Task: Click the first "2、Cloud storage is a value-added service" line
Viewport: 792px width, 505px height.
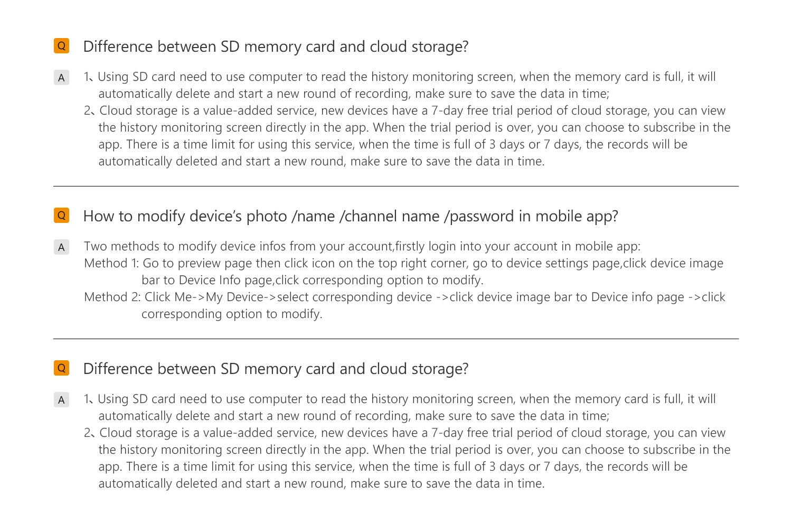Action: point(404,110)
